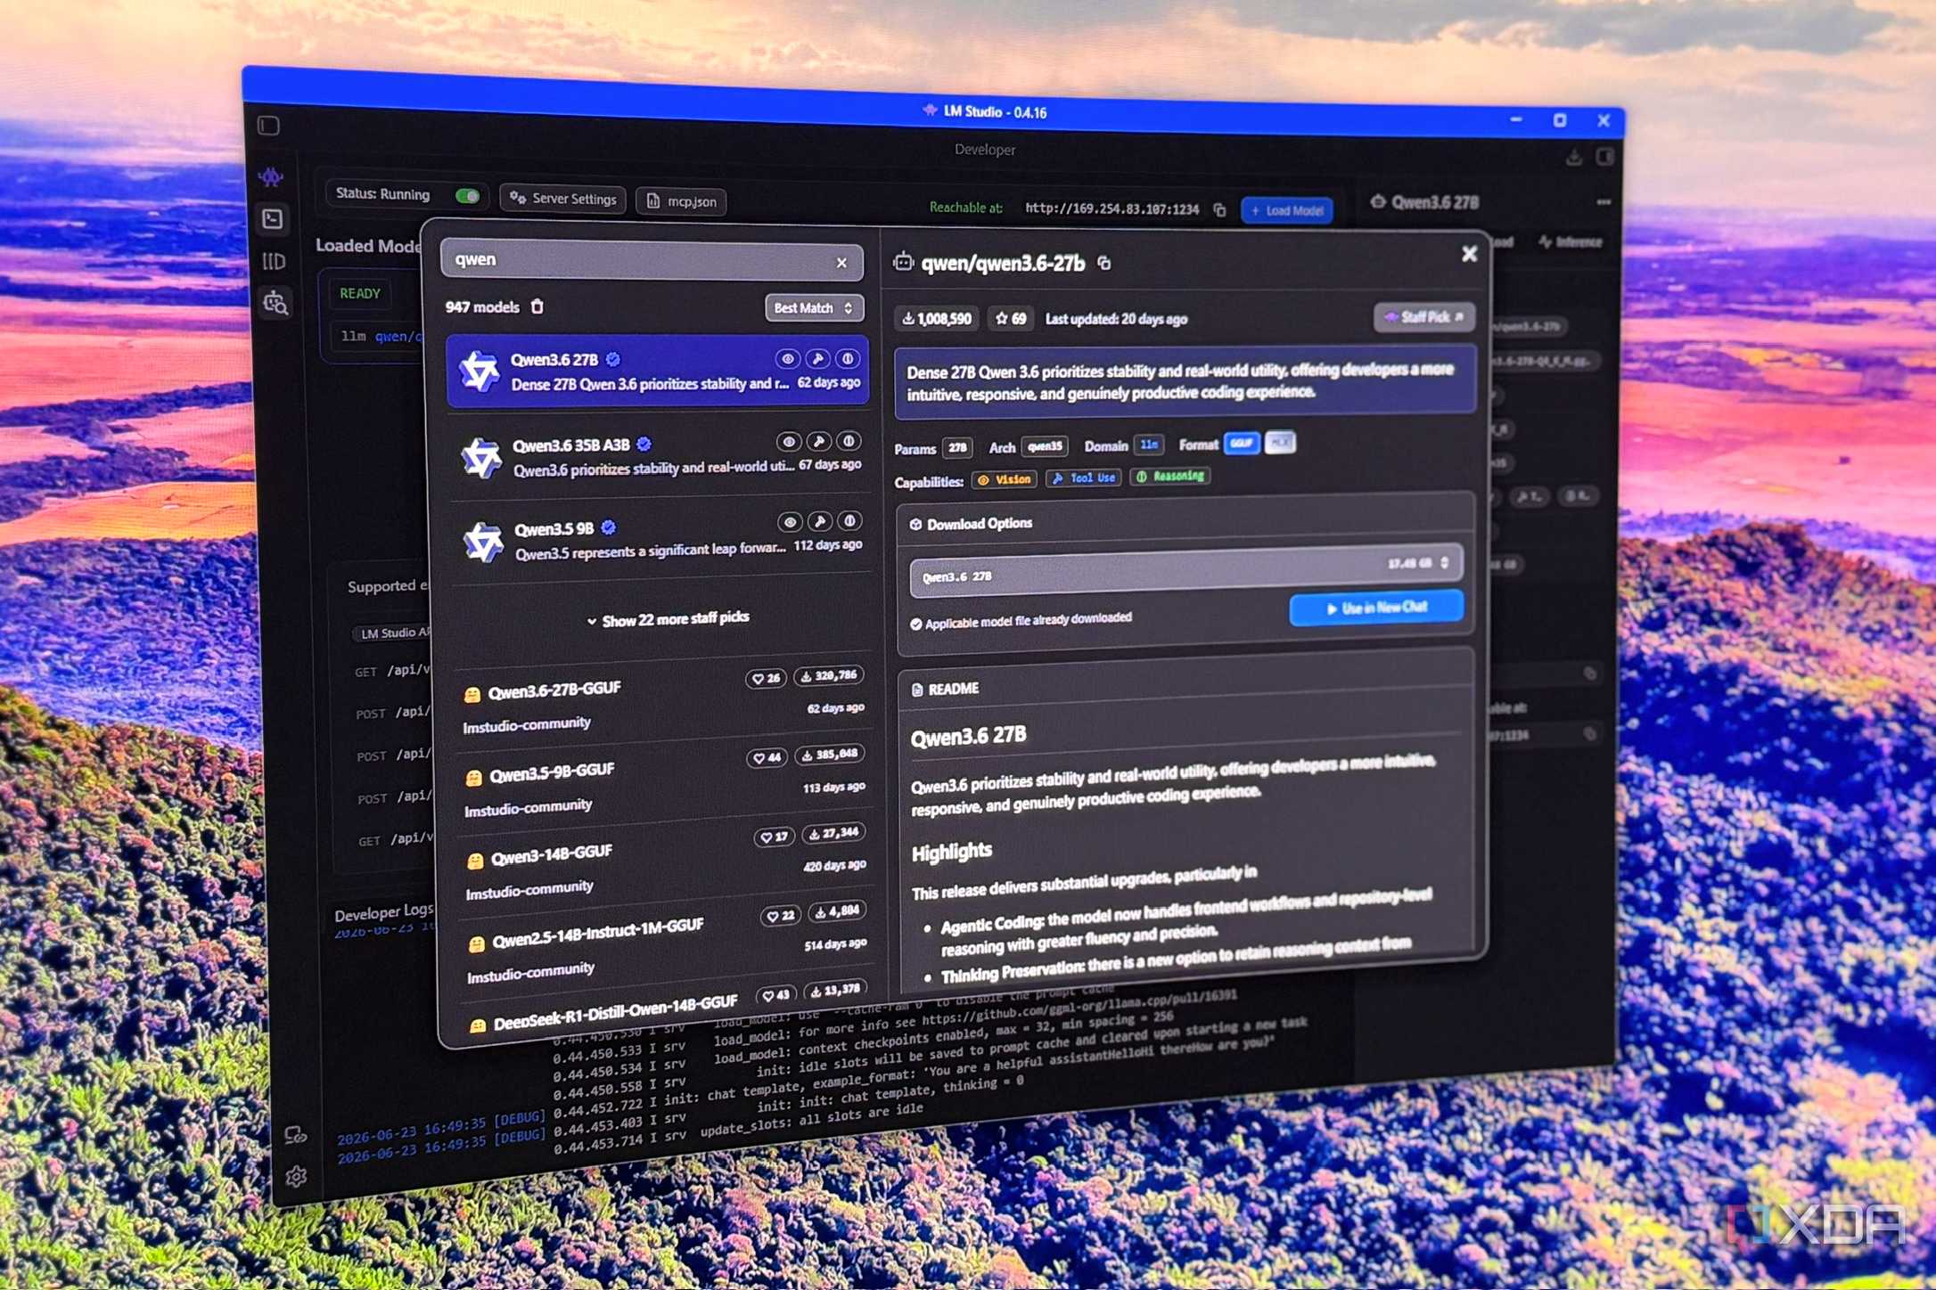Open the mcp.json file button
The width and height of the screenshot is (1936, 1290).
pos(682,201)
